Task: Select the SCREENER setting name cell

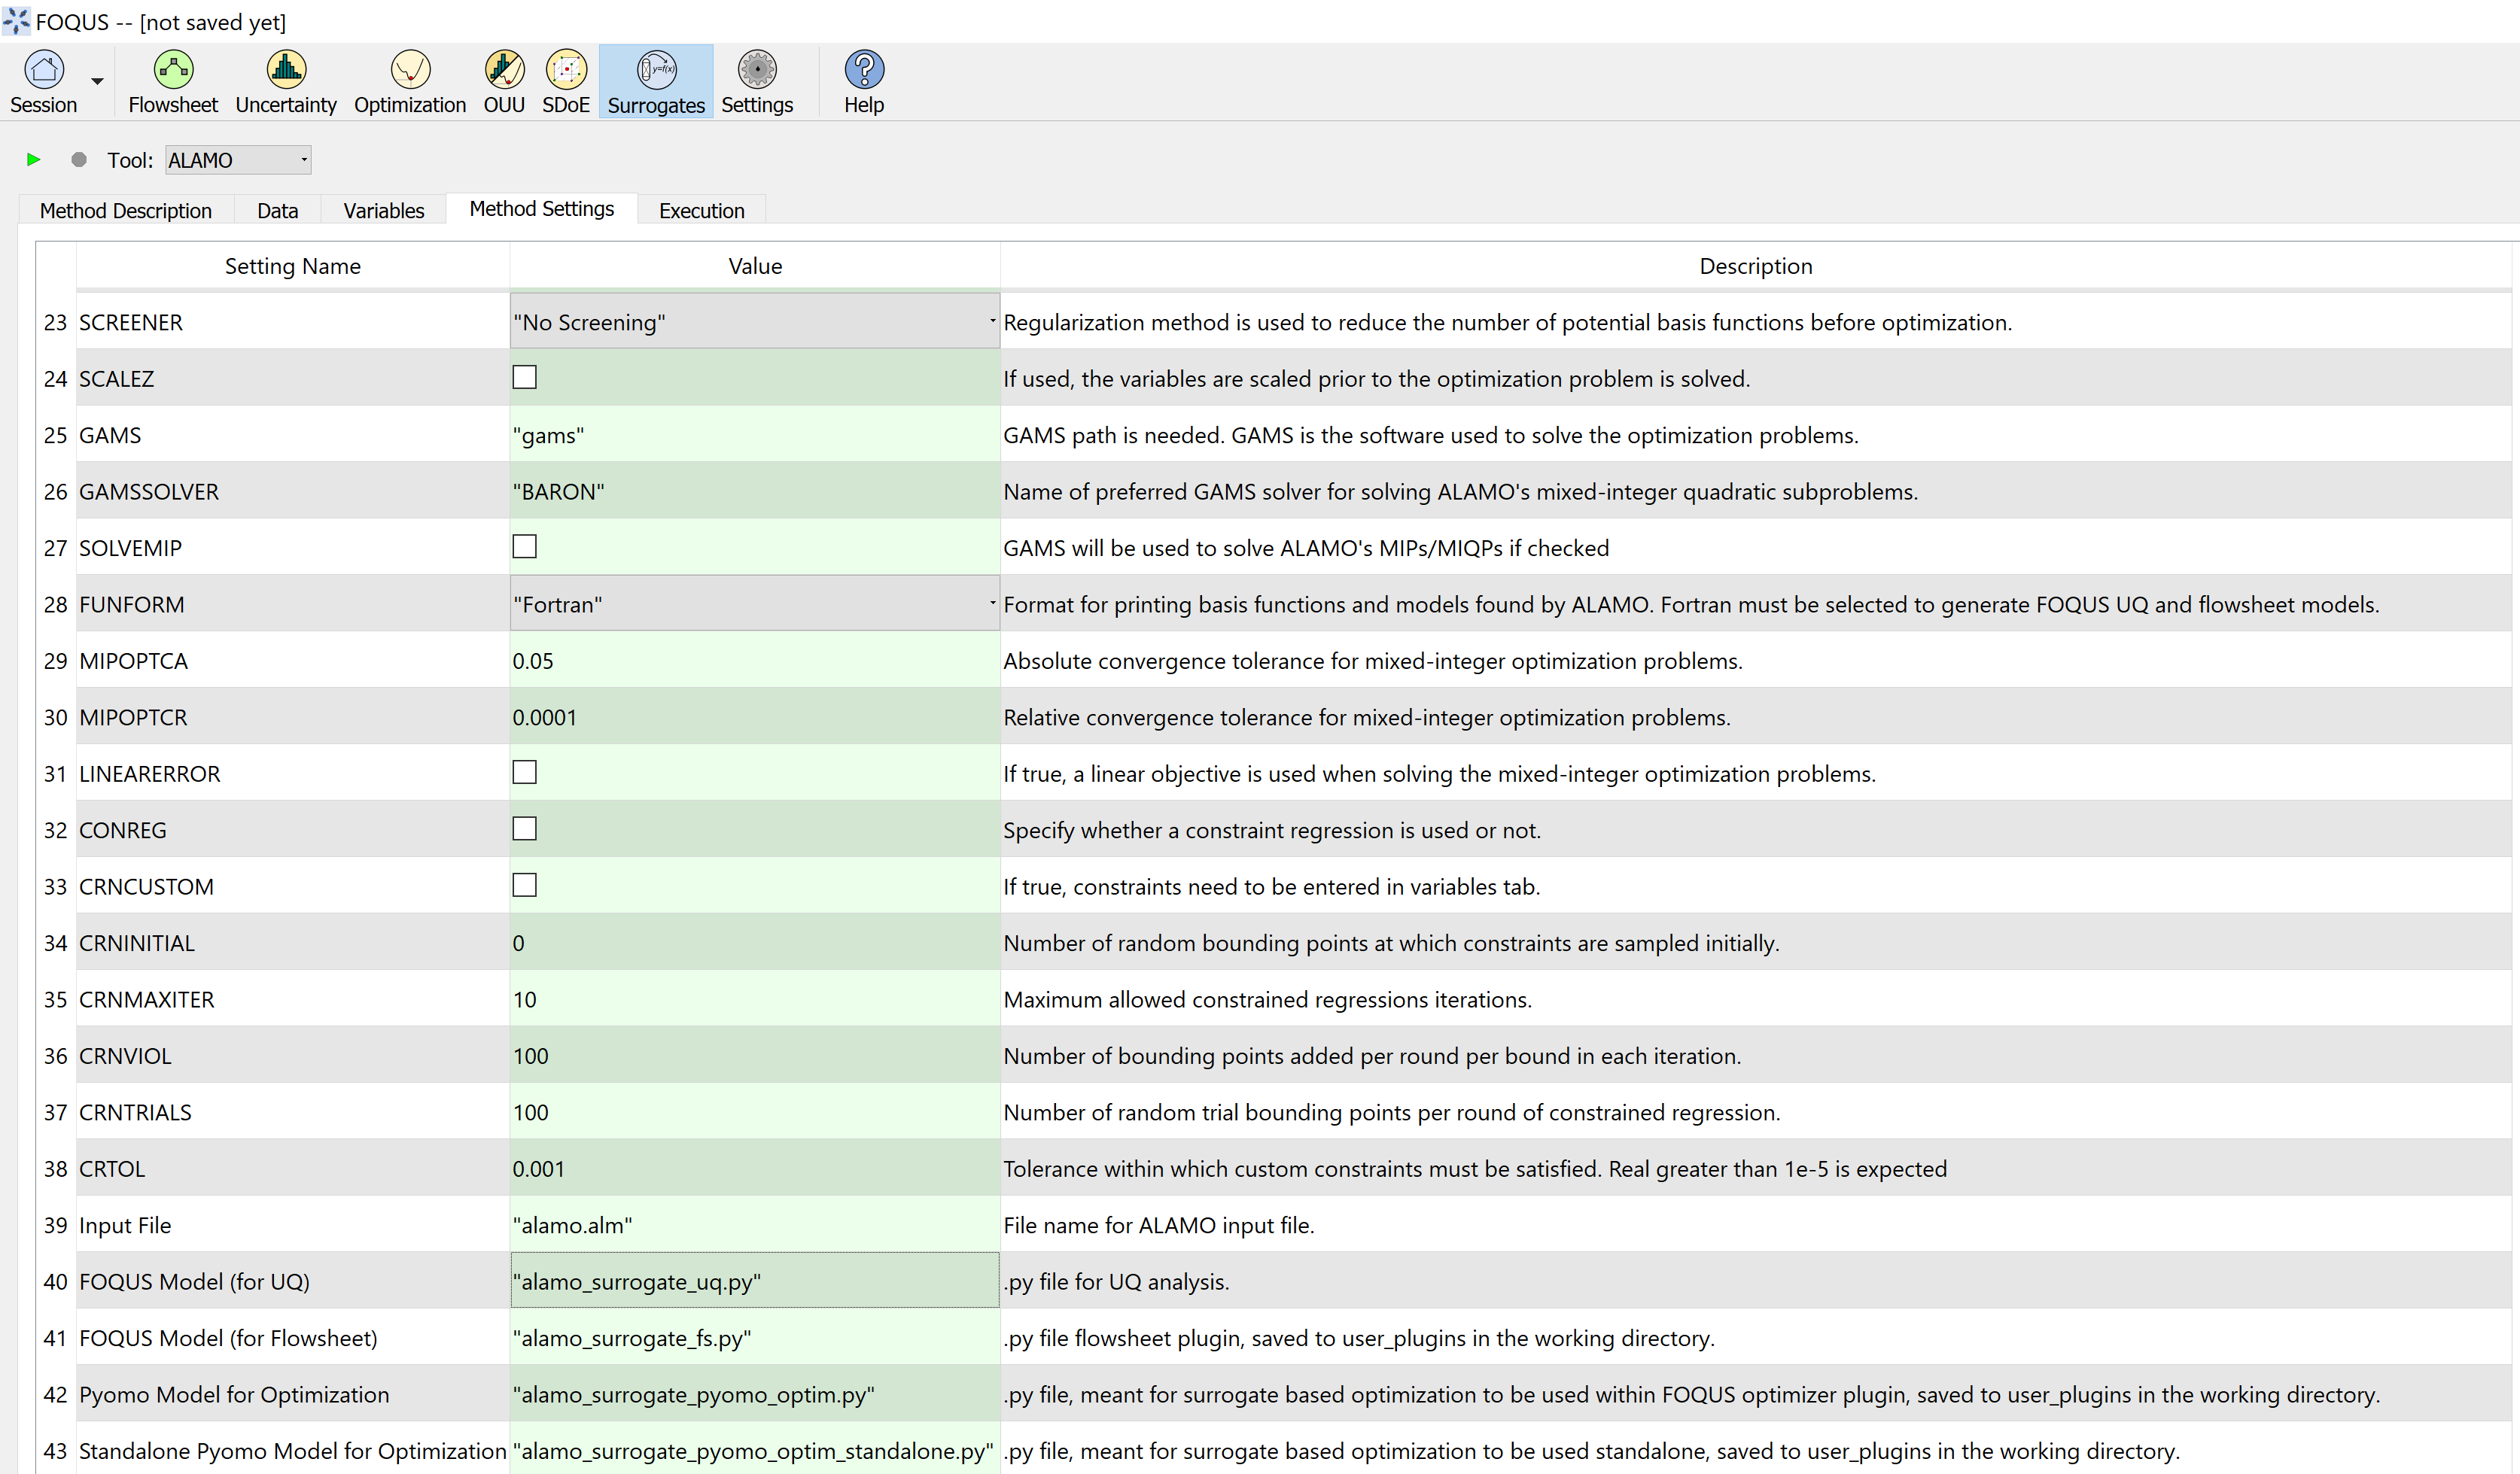Action: (292, 322)
